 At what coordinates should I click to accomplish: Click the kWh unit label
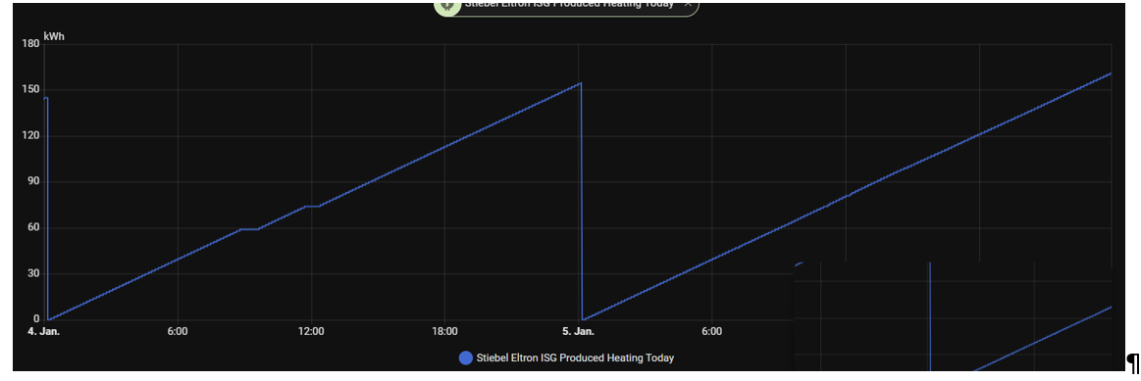(54, 36)
